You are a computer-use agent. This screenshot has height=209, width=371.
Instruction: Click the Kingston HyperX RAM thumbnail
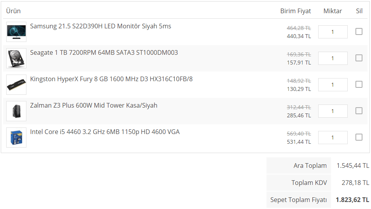[x=16, y=85]
